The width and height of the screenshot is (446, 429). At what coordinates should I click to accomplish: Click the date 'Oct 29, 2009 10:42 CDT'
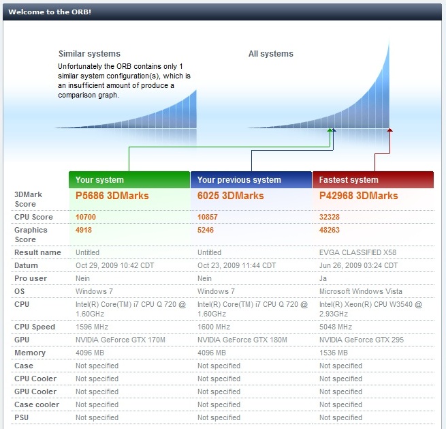coord(114,265)
